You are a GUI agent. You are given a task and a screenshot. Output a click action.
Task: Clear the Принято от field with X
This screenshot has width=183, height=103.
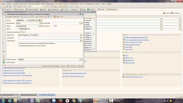81,35
